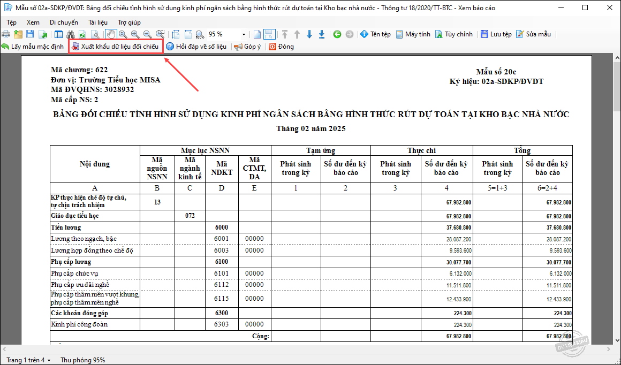Click the Print icon in the toolbar
The height and width of the screenshot is (365, 621).
click(x=5, y=34)
